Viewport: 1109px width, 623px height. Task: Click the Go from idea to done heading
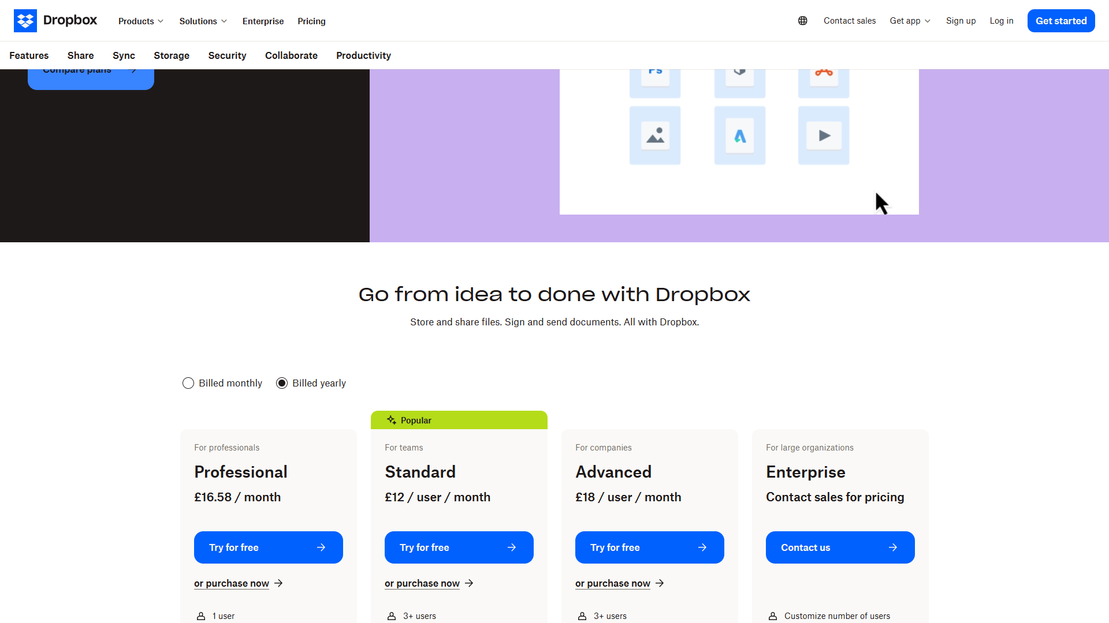click(554, 295)
